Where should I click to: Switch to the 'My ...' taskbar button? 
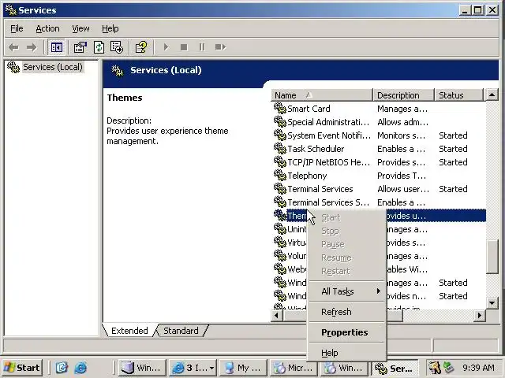[243, 368]
